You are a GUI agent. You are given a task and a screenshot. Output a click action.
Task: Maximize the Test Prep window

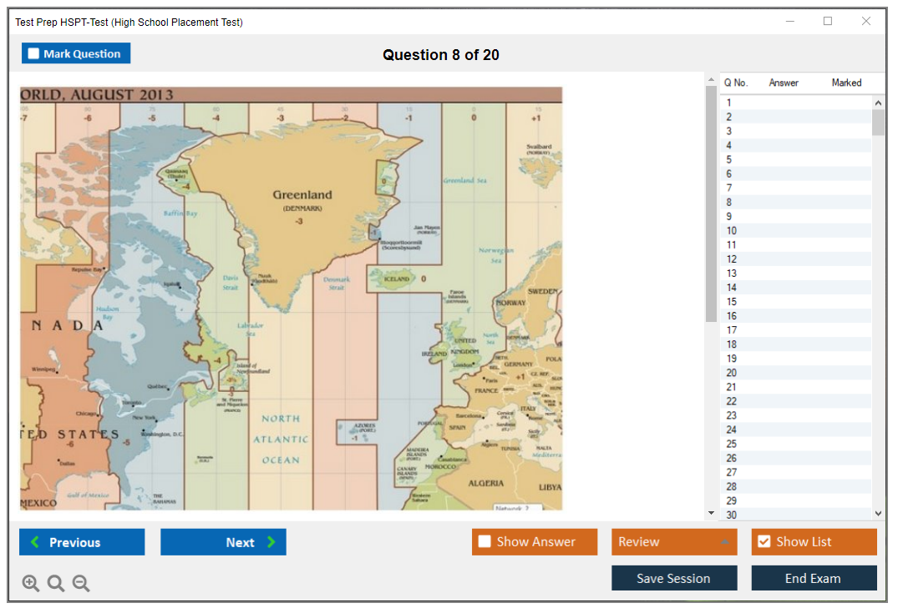coord(828,22)
